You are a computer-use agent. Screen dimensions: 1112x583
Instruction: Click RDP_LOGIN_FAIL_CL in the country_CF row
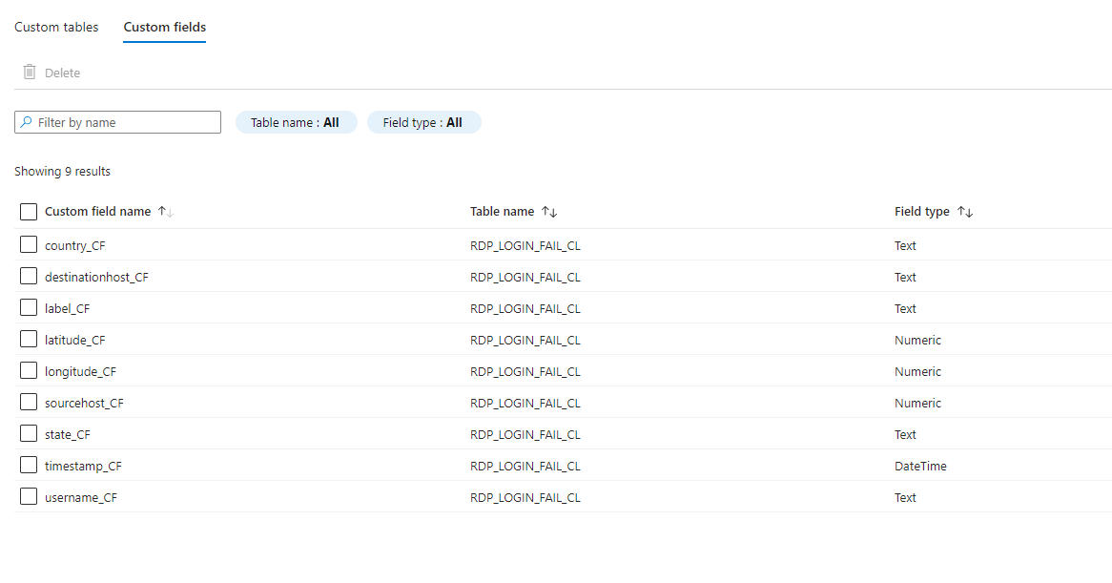tap(525, 245)
